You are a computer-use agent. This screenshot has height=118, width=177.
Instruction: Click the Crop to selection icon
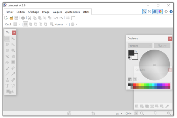pos(45,18)
